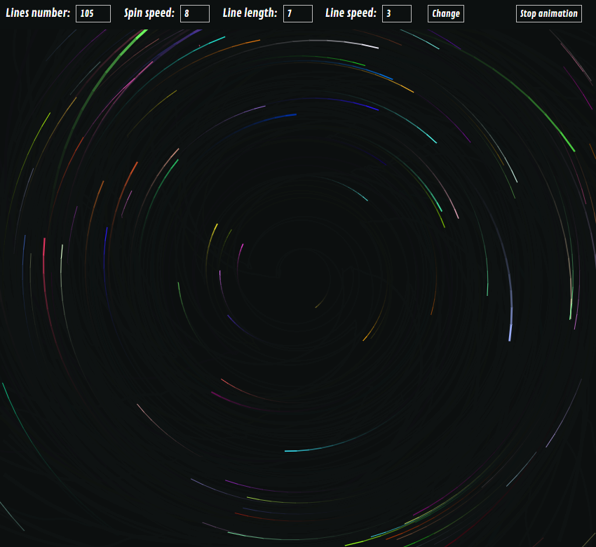Viewport: 596px width, 547px height.
Task: Click the value 7 in Line length
Action: (290, 13)
